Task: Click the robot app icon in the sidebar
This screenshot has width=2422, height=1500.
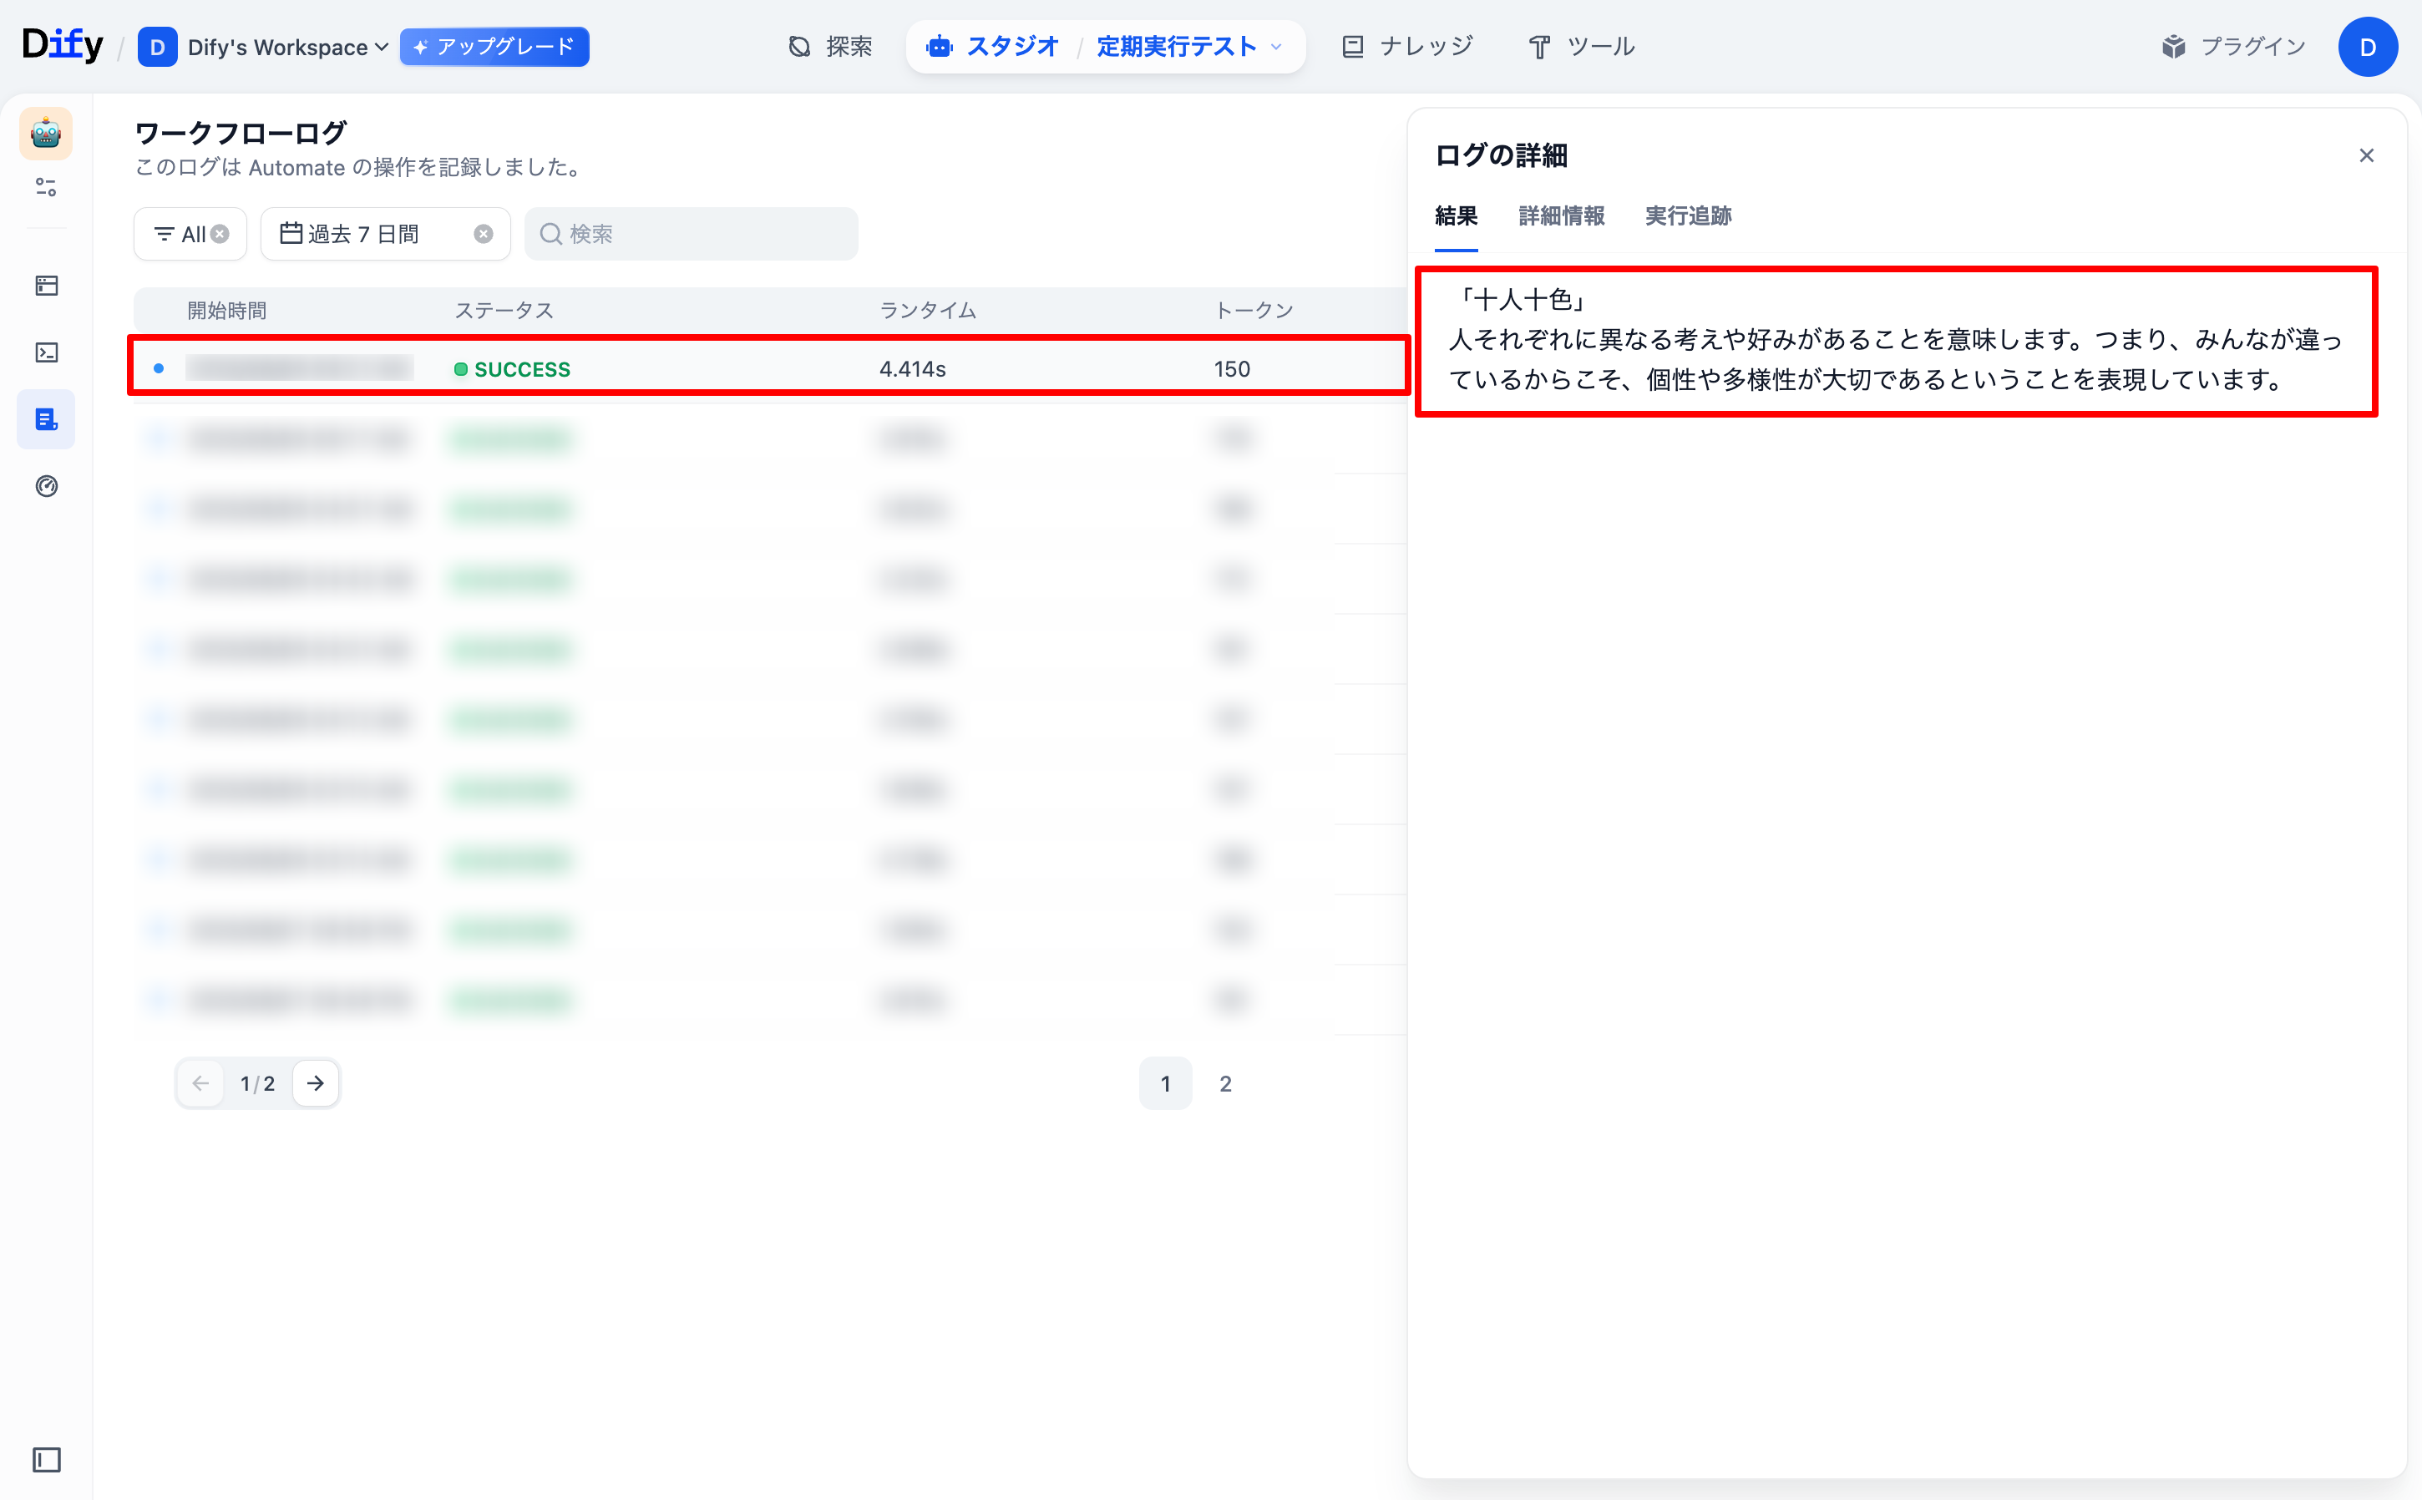Action: [46, 133]
